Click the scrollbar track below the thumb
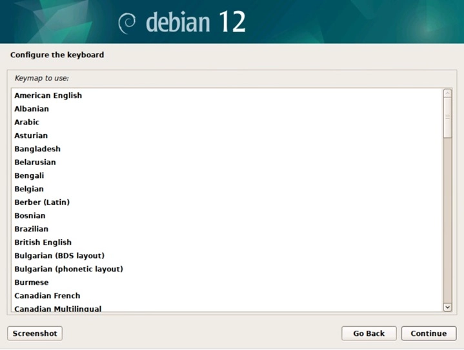Screen dimensions: 464x350 click(447, 220)
